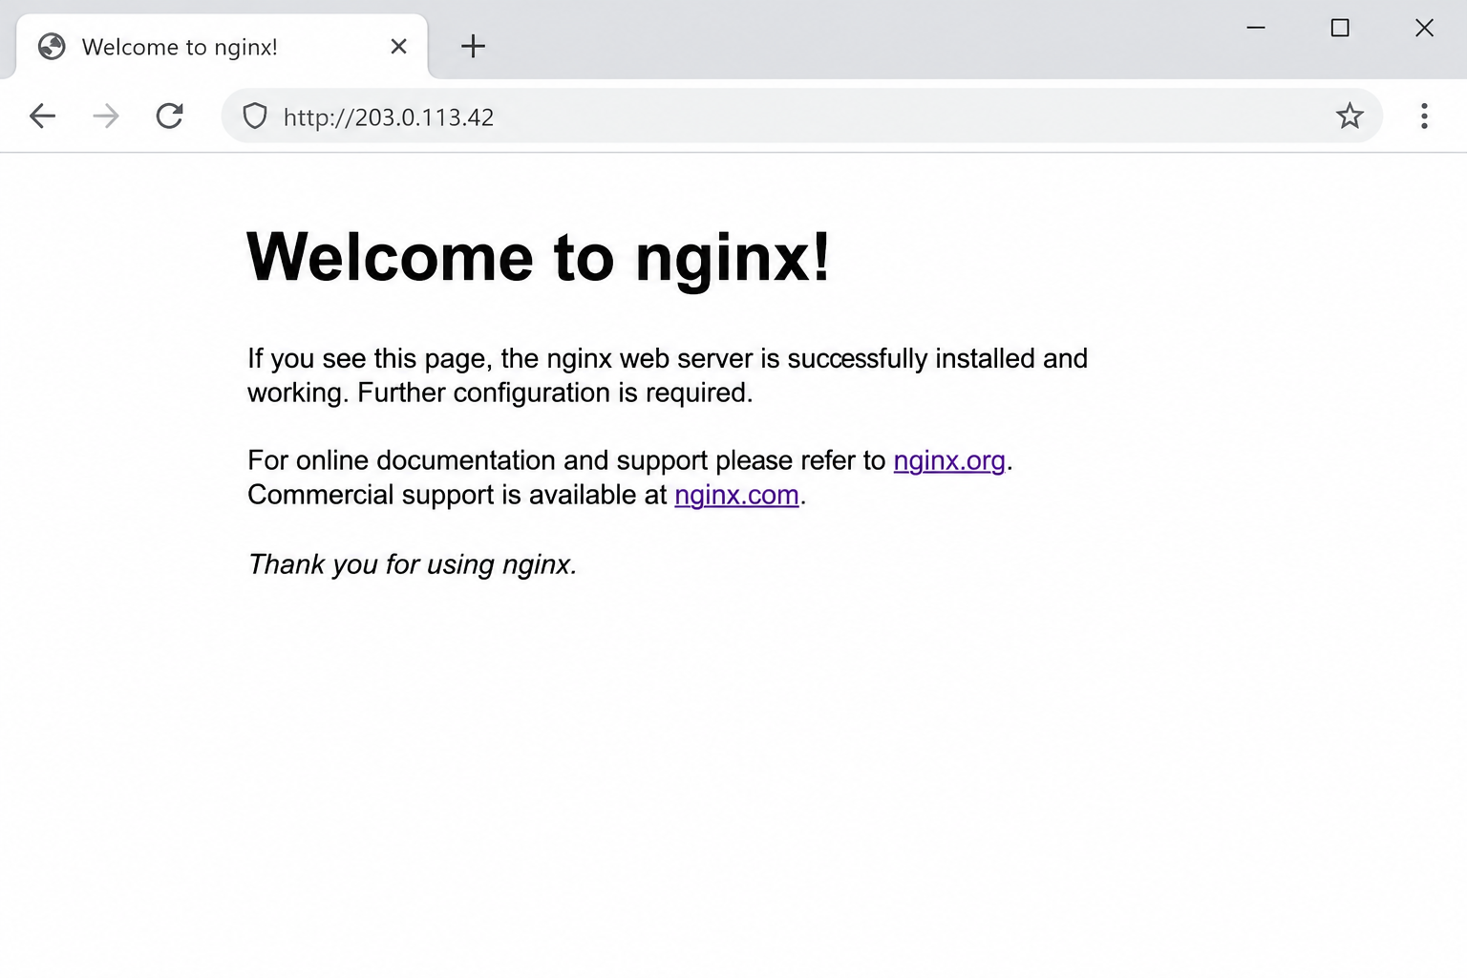Minimize the browser window
The width and height of the screenshot is (1467, 978).
coord(1256,28)
